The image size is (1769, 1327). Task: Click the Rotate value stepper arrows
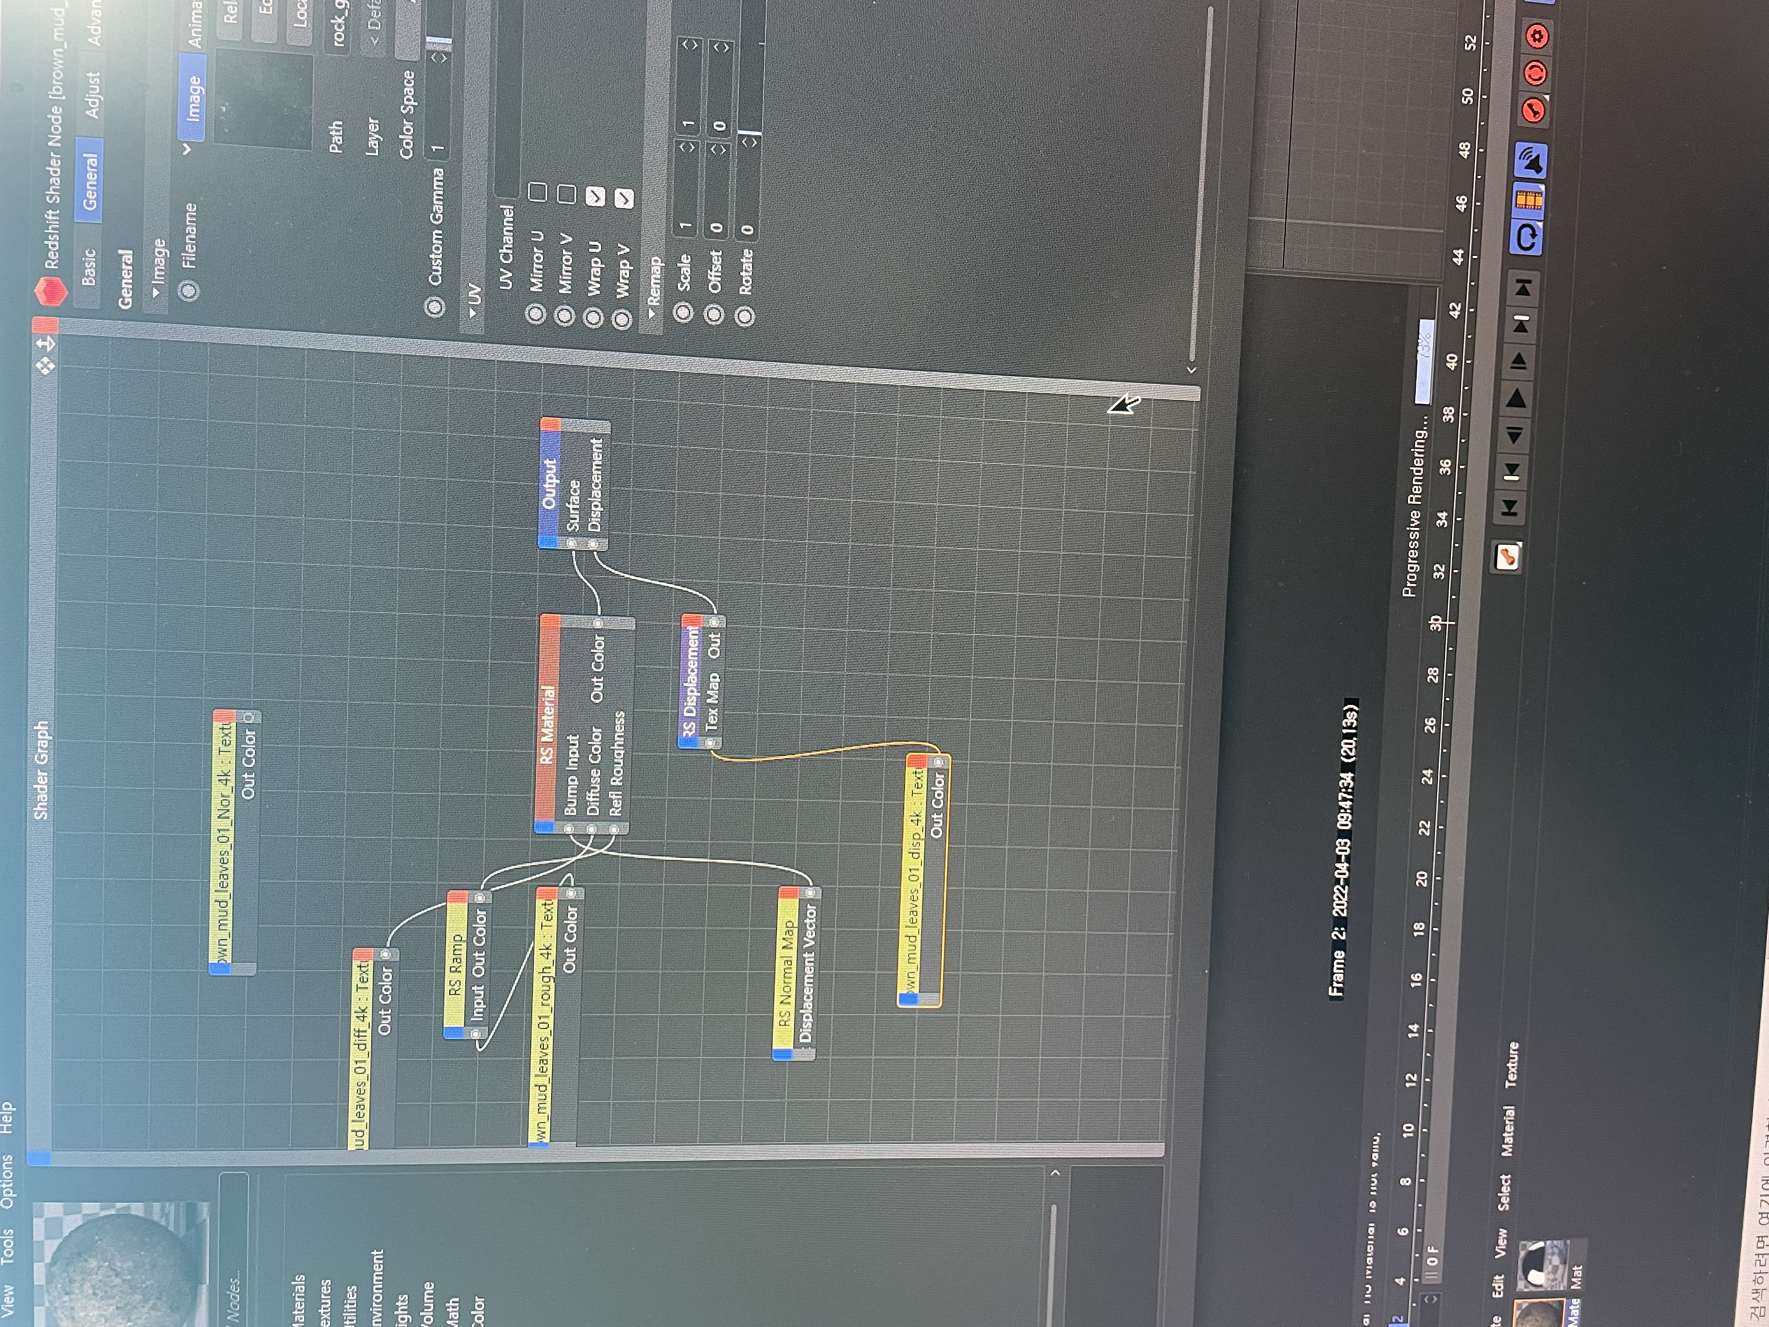[749, 142]
